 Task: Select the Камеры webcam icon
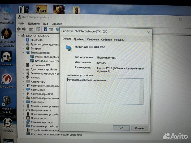28,77
